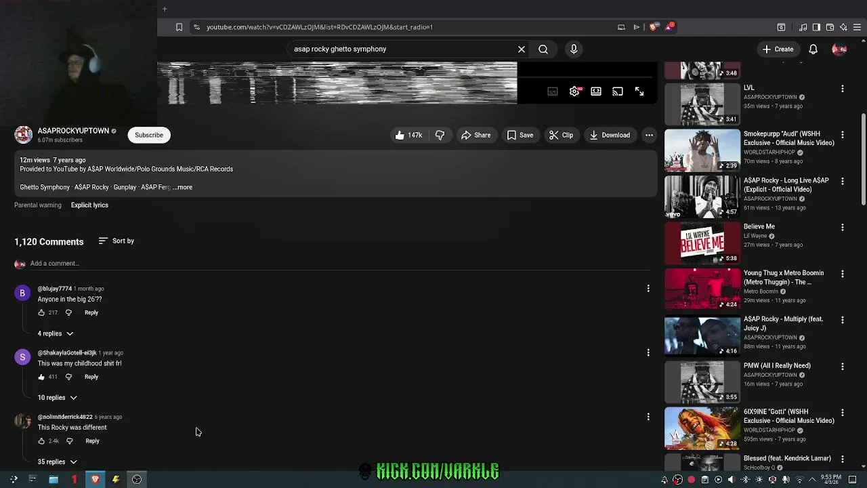Expand the description with ...more

(x=184, y=187)
